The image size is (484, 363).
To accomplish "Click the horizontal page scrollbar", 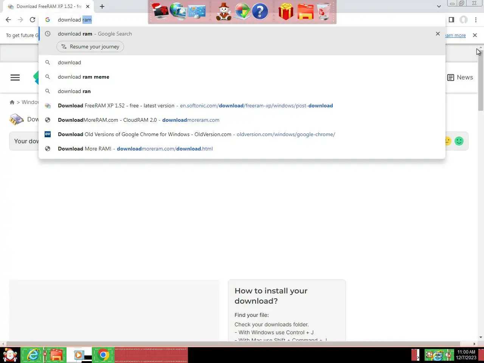I will pyautogui.click(x=233, y=344).
